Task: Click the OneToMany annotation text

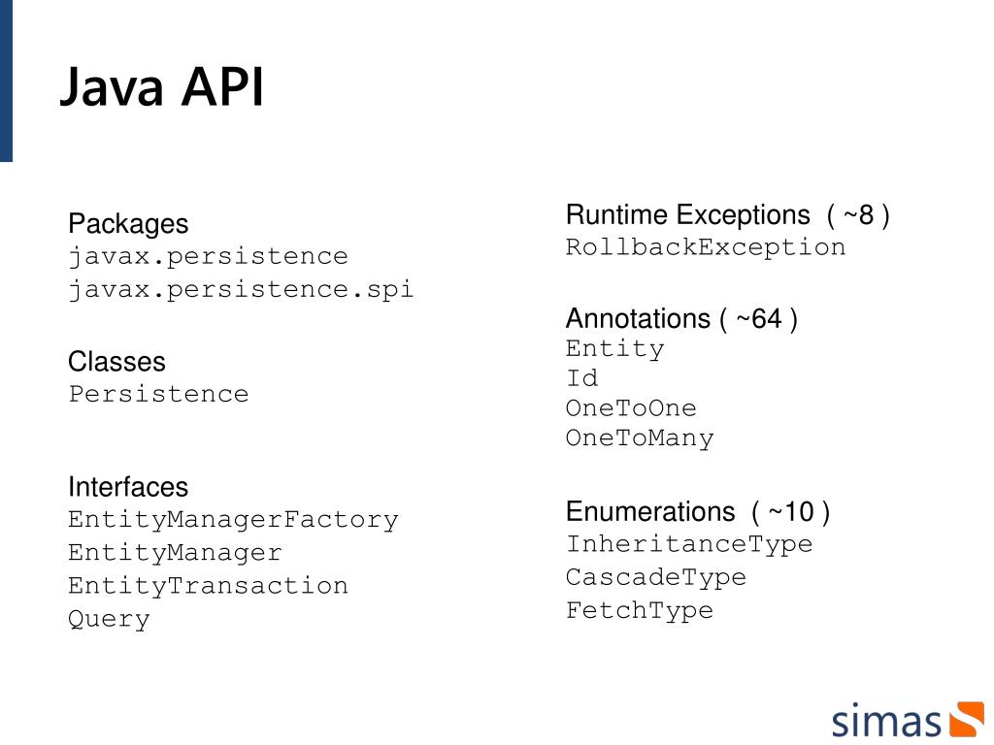Action: [640, 438]
